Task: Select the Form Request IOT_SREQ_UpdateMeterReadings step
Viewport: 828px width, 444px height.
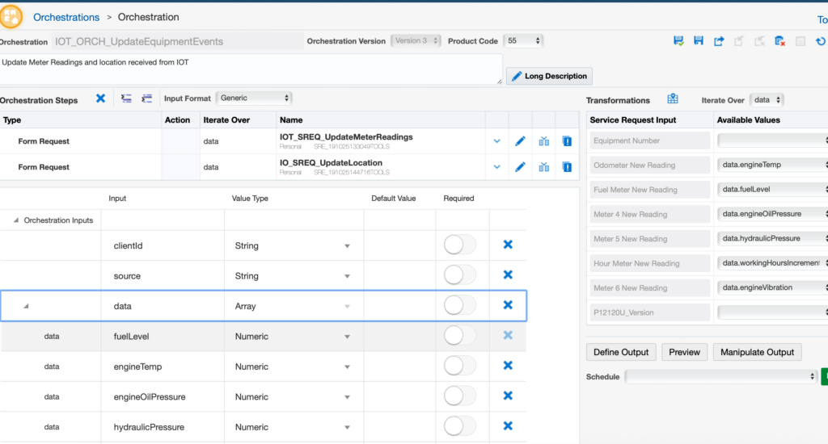Action: click(x=289, y=141)
